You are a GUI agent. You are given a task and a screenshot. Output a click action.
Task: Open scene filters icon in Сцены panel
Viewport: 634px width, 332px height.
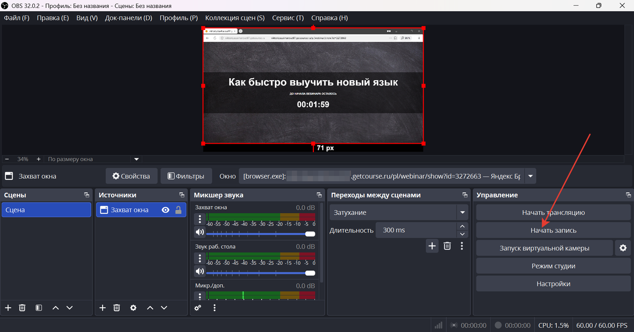39,308
